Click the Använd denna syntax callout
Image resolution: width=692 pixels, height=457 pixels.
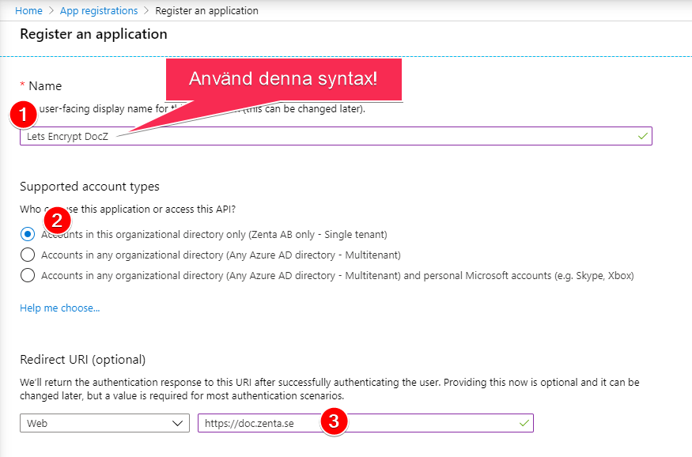(283, 79)
